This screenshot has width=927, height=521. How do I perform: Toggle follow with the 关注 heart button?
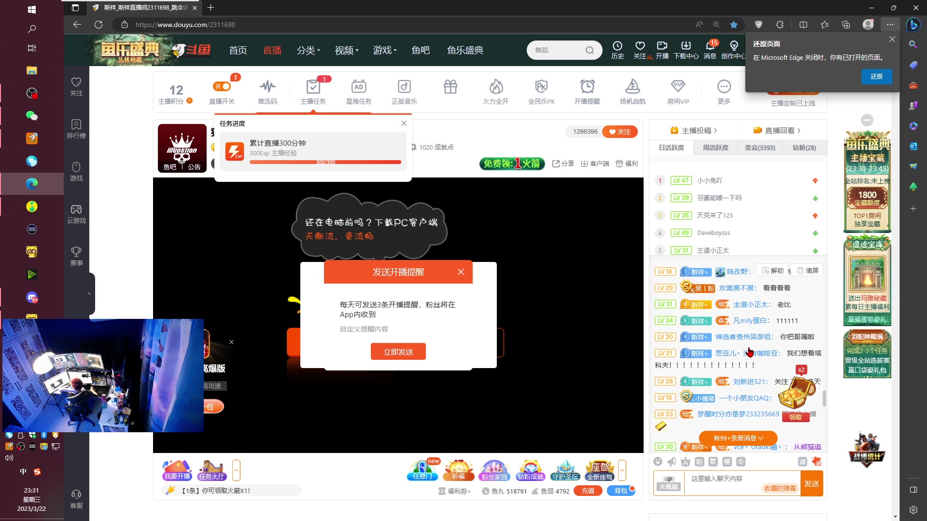[620, 131]
